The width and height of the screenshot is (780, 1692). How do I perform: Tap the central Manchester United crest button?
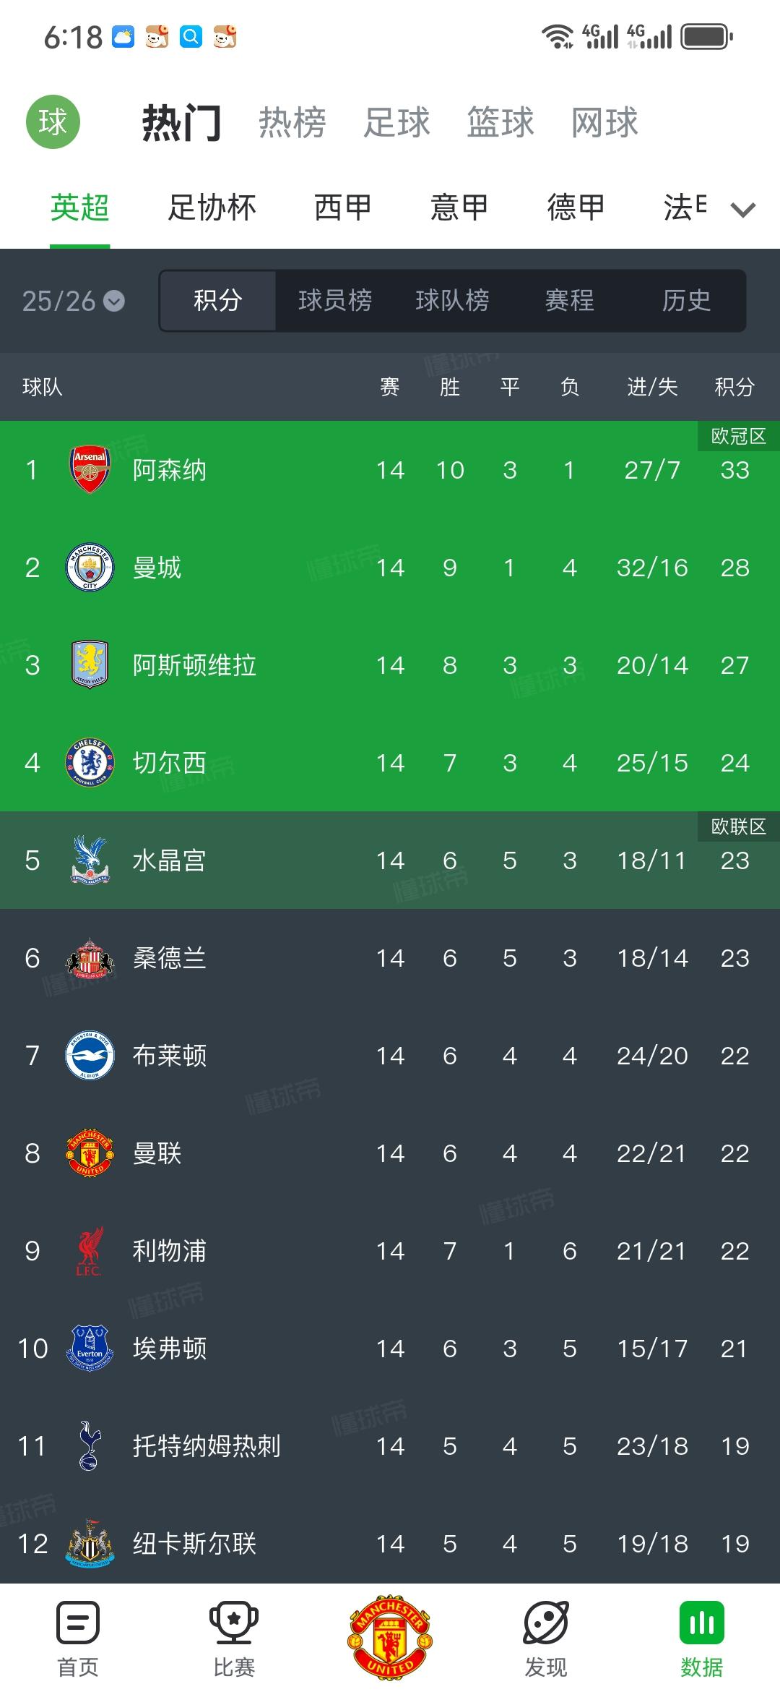click(390, 1637)
